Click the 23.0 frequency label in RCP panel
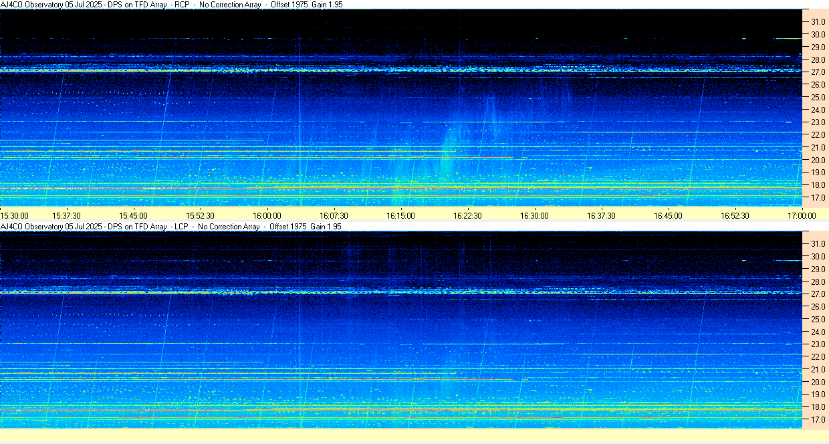 [818, 122]
